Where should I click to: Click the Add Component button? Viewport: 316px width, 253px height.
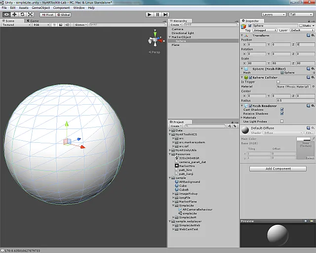pos(278,169)
